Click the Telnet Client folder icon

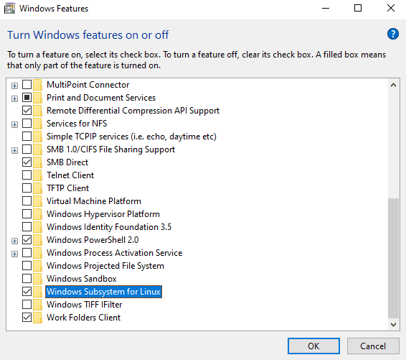[37, 175]
